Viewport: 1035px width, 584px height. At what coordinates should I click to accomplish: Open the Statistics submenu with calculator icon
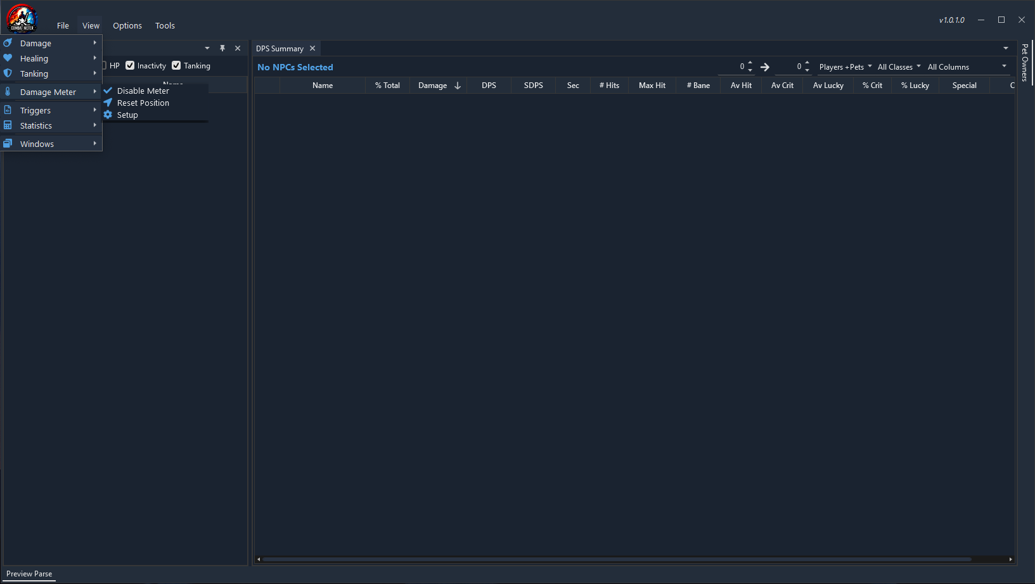[51, 125]
